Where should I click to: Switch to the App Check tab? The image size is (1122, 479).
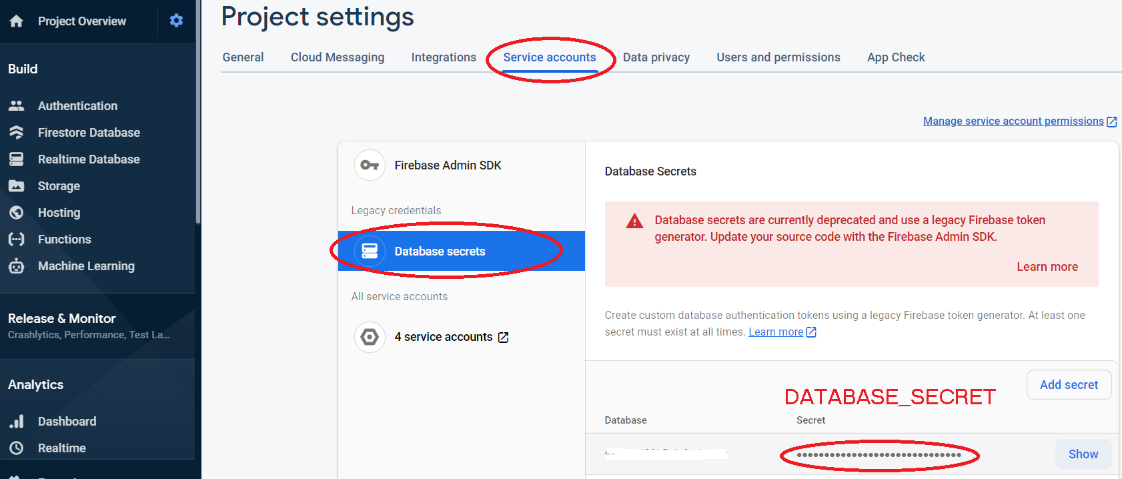click(896, 57)
